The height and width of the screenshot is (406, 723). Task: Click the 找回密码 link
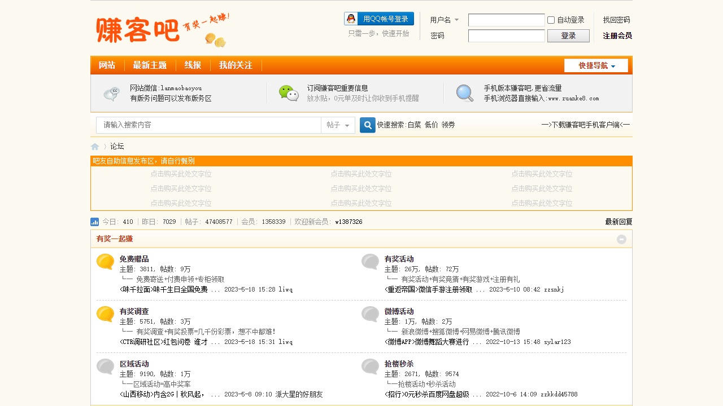(616, 20)
